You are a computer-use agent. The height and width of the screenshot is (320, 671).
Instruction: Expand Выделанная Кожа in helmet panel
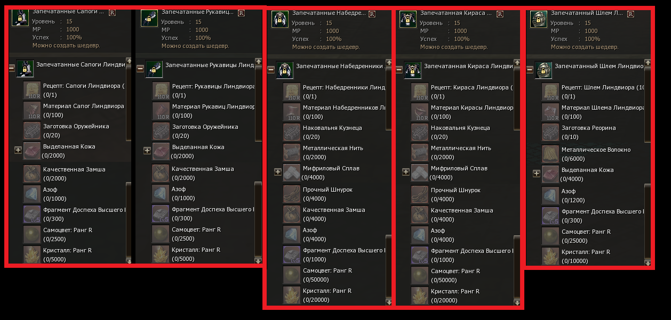pos(537,174)
